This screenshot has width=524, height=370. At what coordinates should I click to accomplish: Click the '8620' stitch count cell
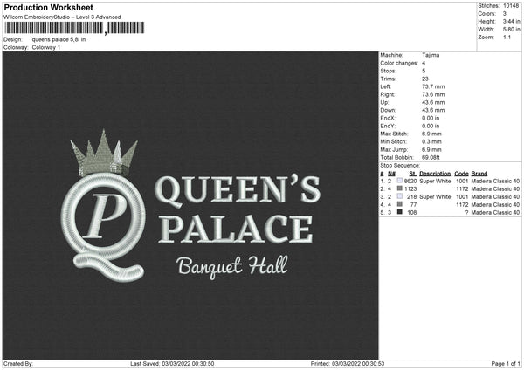[410, 181]
